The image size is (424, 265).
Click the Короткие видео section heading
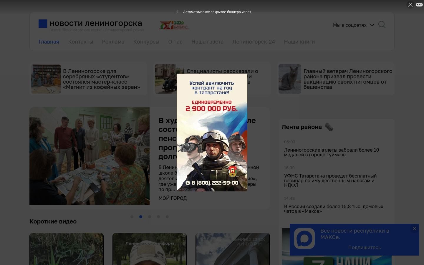coord(53,221)
